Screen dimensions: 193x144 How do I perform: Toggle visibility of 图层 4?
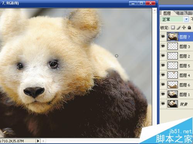pyautogui.click(x=163, y=75)
